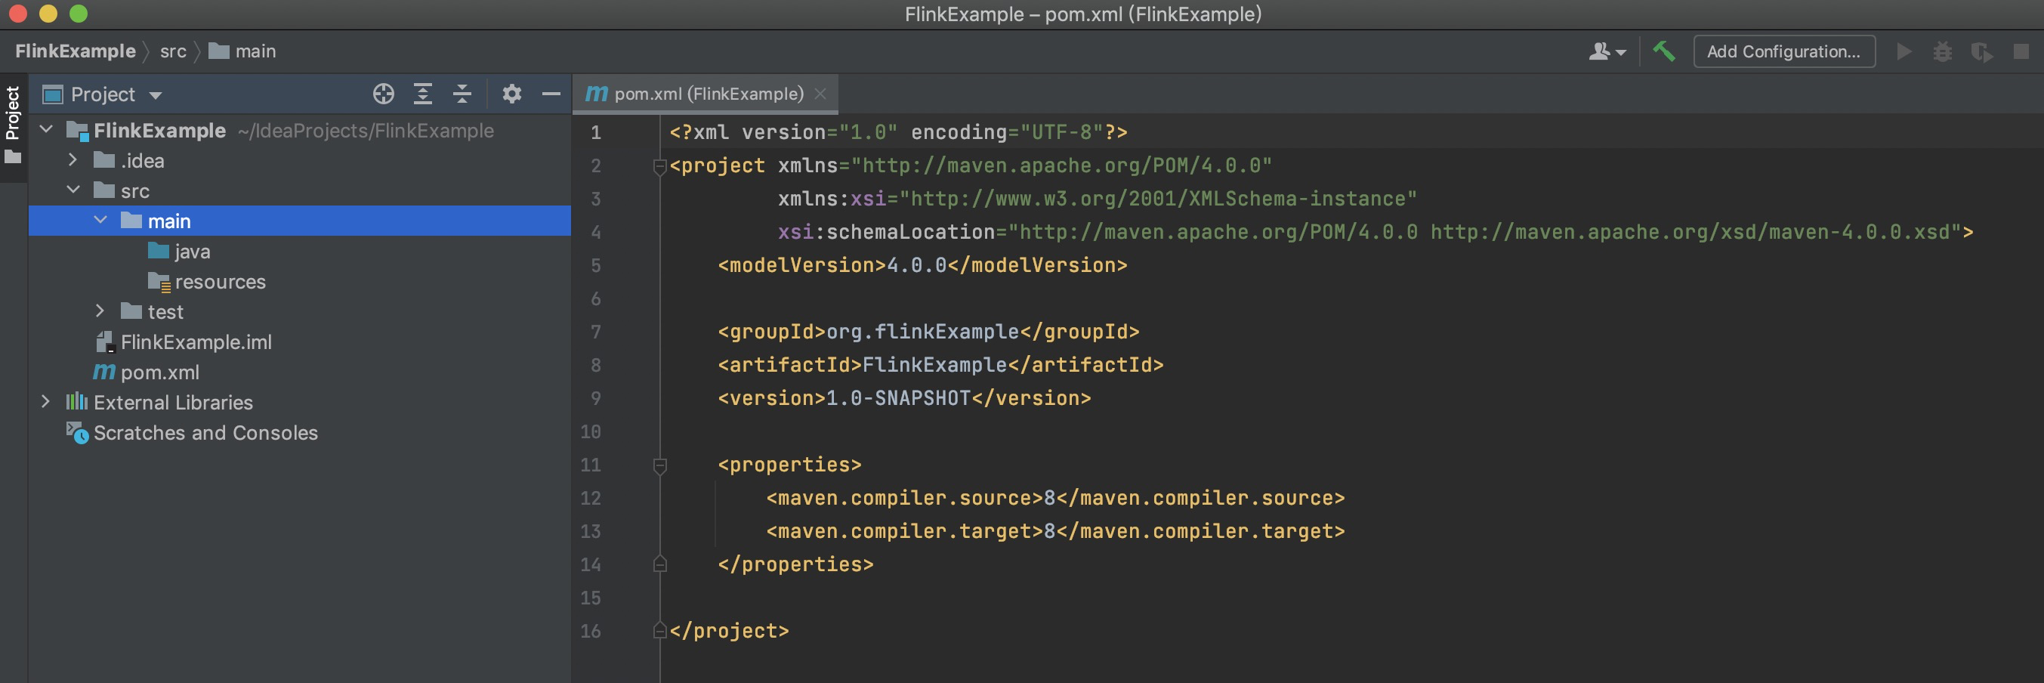Click the java source folder icon

[x=159, y=251]
